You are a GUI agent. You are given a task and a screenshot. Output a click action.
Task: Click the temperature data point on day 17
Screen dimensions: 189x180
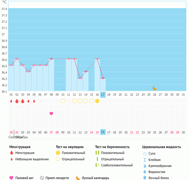[x=103, y=78]
